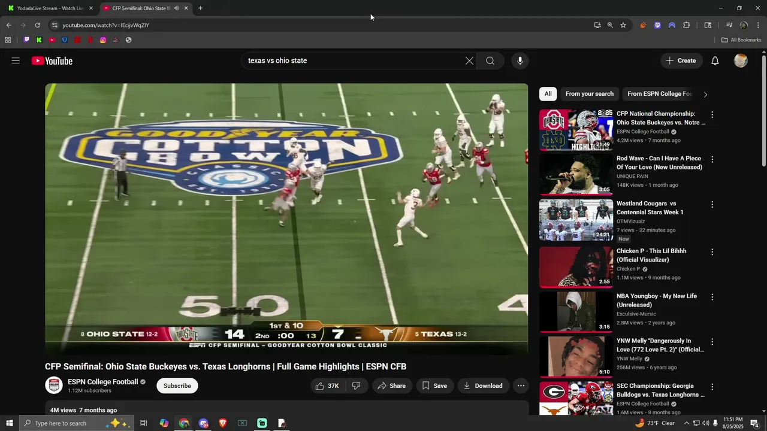Open the browser Extensions puzzle icon
Screen dimensions: 767x431
pos(687,25)
